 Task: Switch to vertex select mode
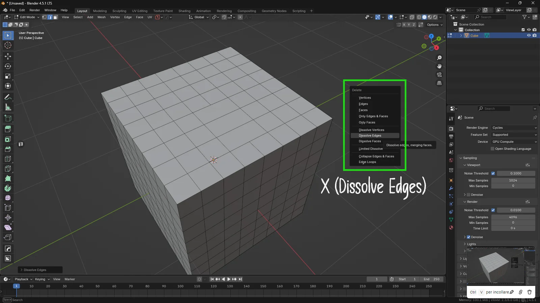coord(44,17)
